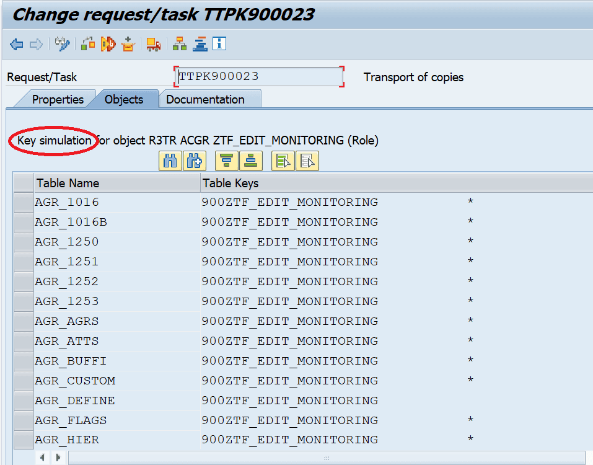Sort table in ascending order
Viewport: 593px width, 465px height.
coord(227,161)
